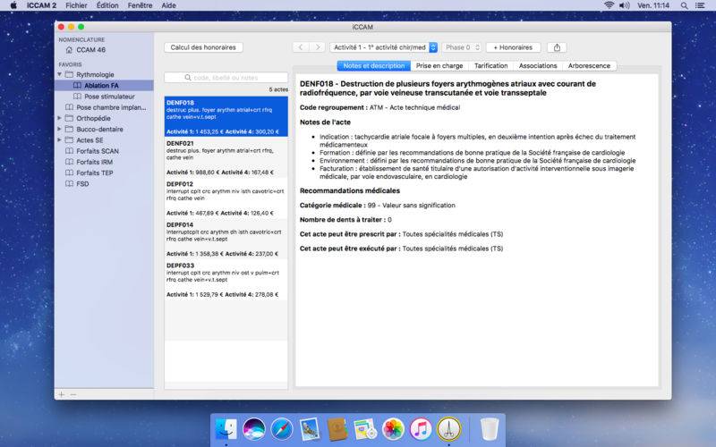Image resolution: width=716 pixels, height=447 pixels.
Task: Open iTunes from the Dock
Action: (421, 429)
